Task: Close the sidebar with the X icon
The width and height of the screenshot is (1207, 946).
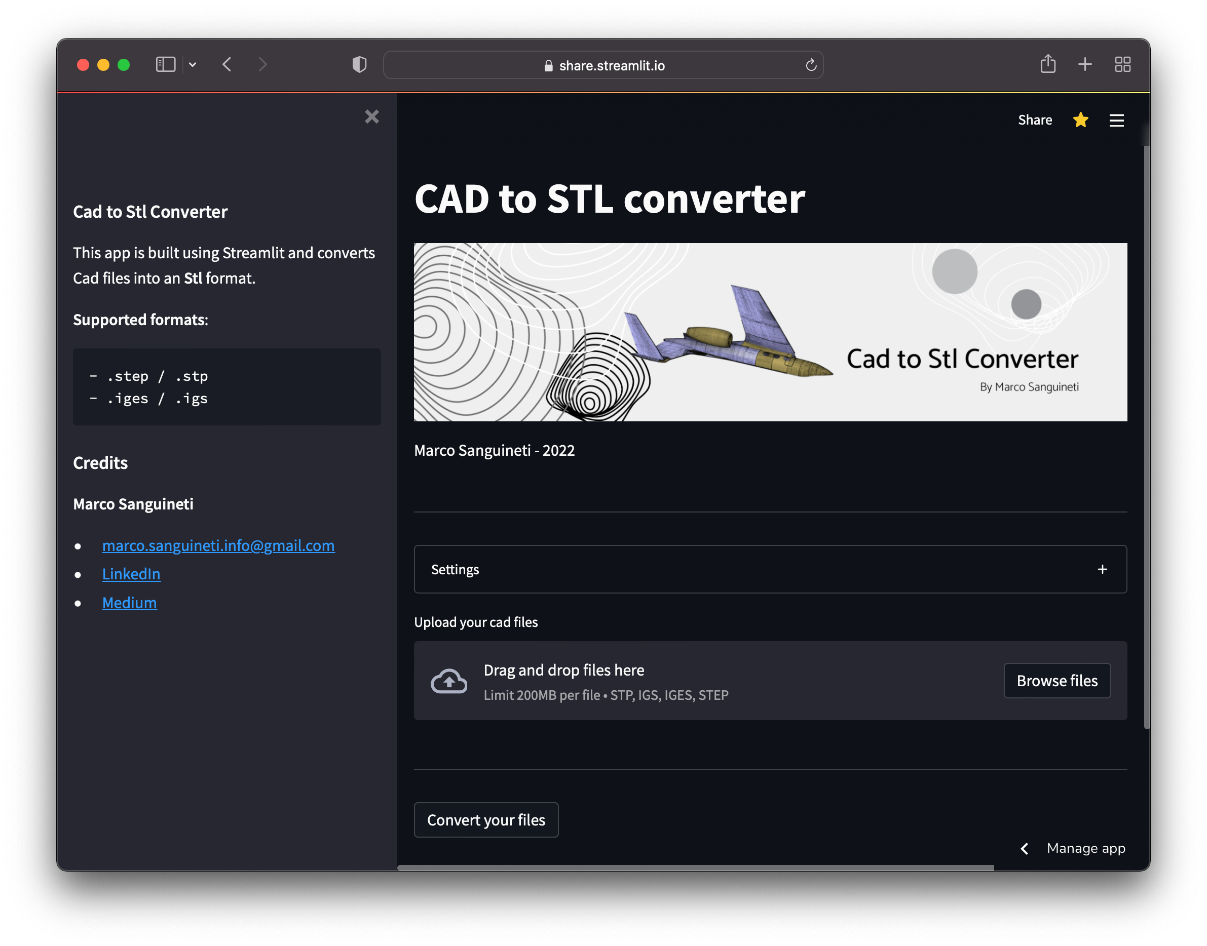Action: (372, 116)
